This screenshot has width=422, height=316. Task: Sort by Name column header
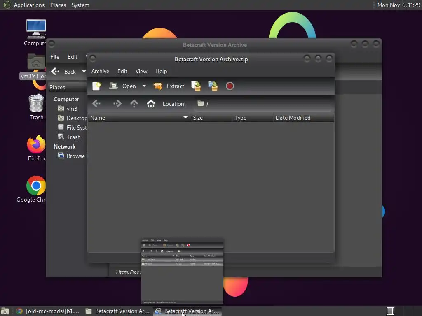tap(139, 118)
